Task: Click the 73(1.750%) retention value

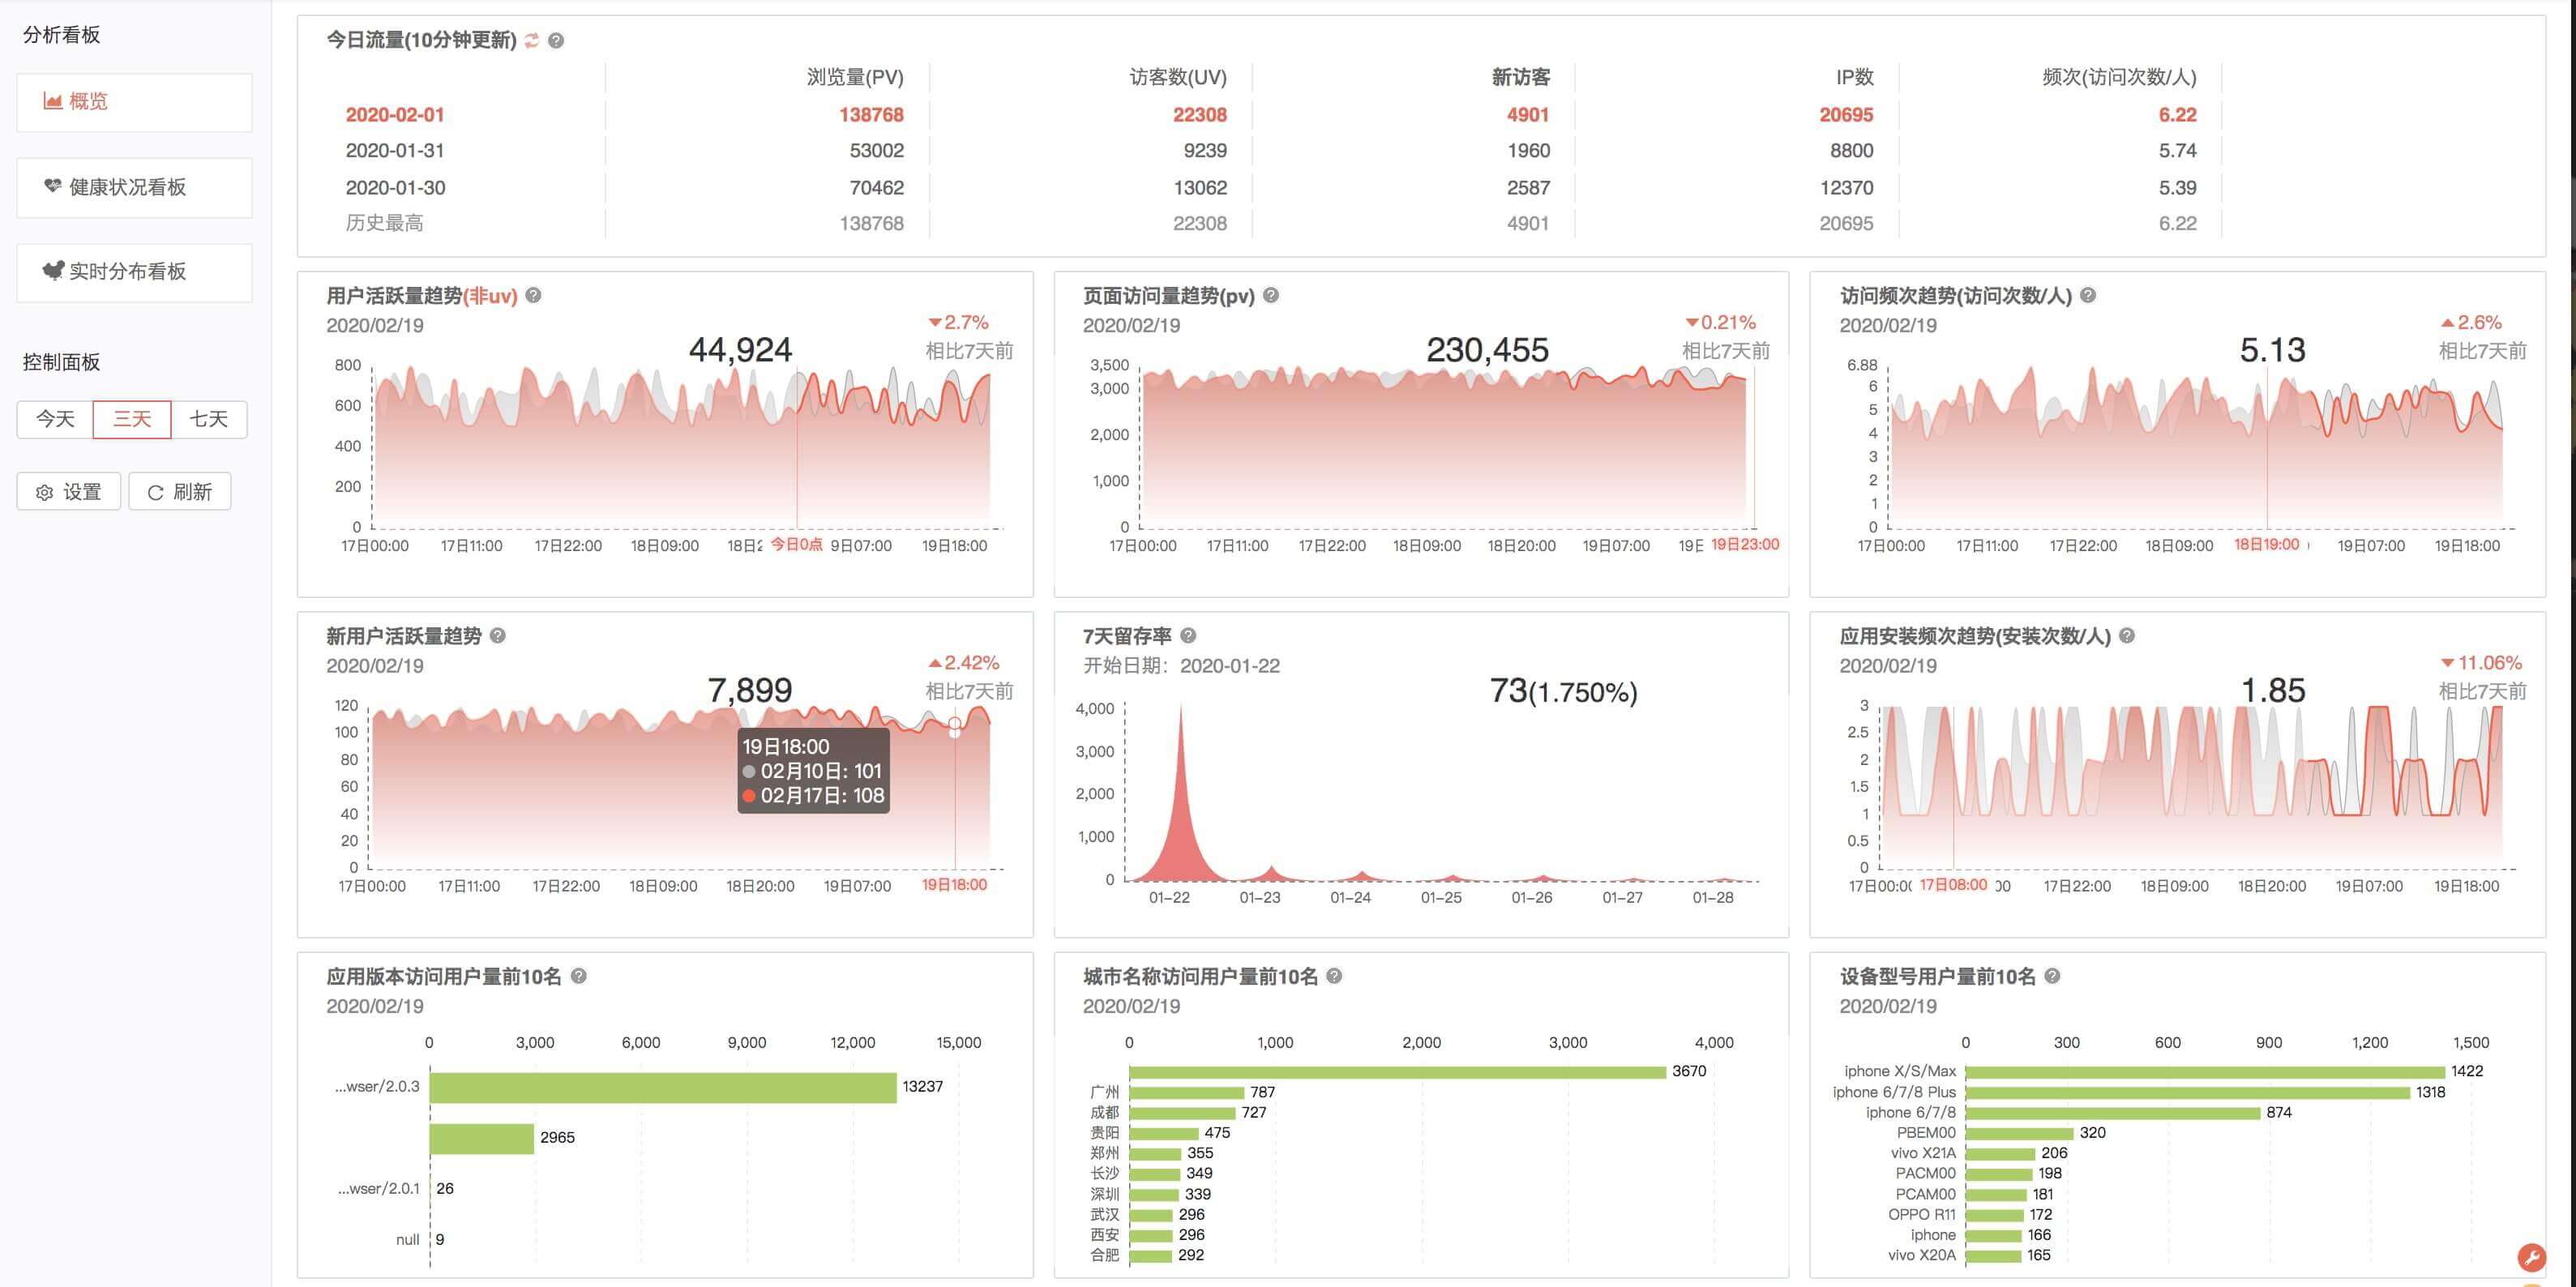Action: point(1563,691)
